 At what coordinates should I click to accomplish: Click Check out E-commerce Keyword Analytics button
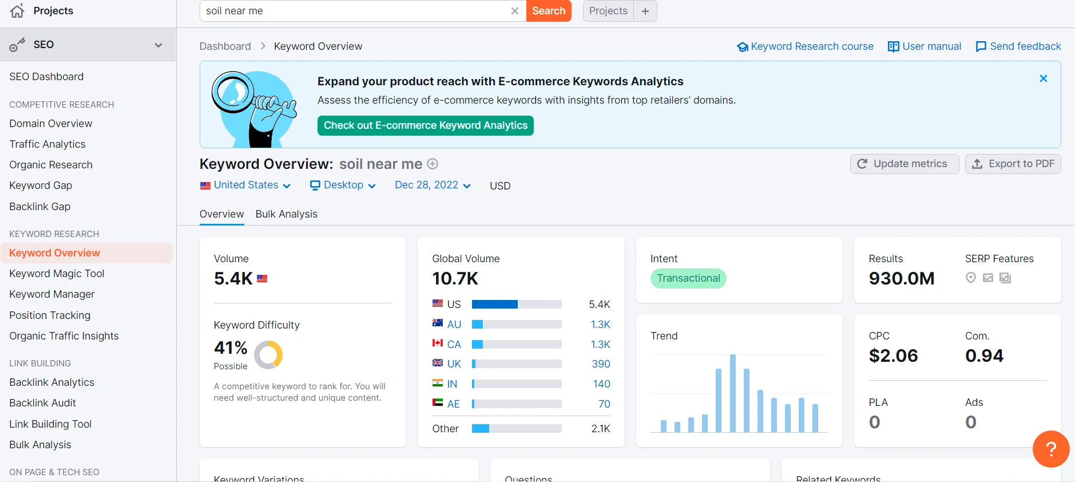[x=426, y=125]
